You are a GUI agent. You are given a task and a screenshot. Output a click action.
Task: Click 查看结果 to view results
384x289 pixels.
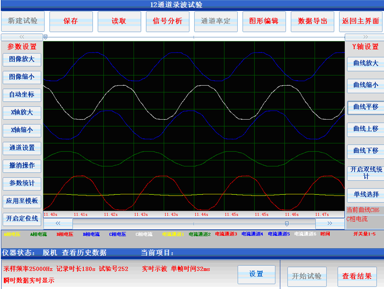[357, 276]
